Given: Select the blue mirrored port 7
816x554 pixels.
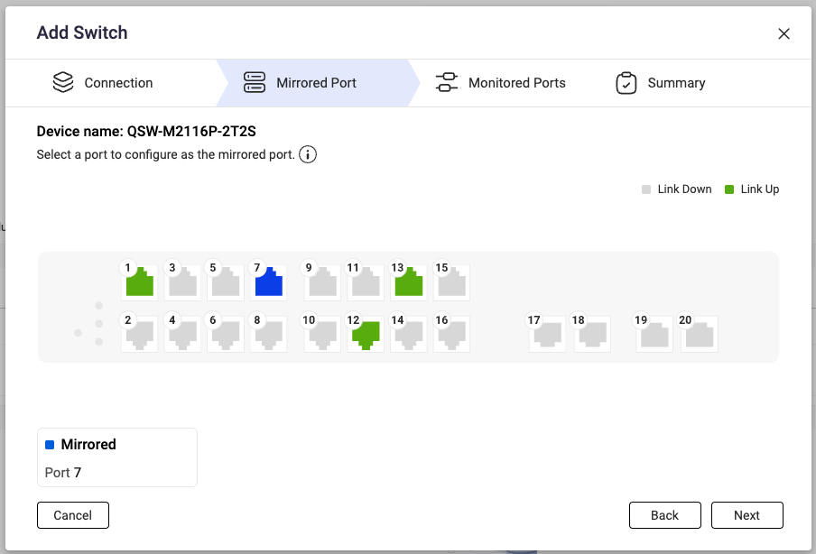Looking at the screenshot, I should point(269,282).
